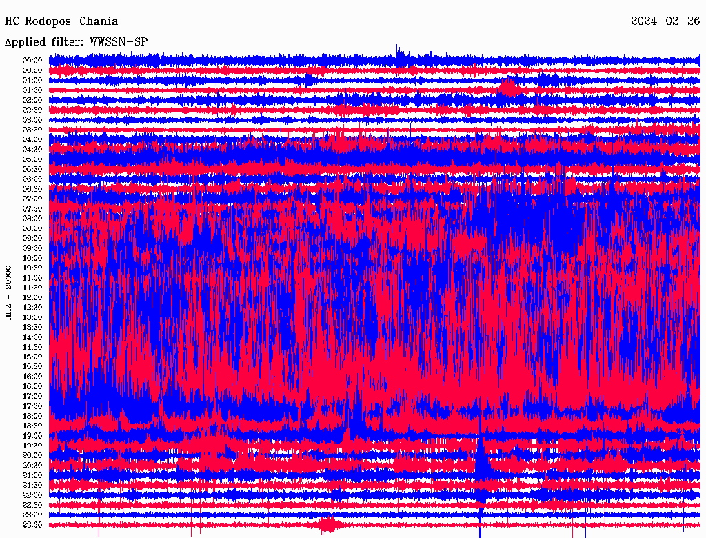Image resolution: width=706 pixels, height=538 pixels.
Task: Click the 01:30 time label
Action: (x=32, y=90)
